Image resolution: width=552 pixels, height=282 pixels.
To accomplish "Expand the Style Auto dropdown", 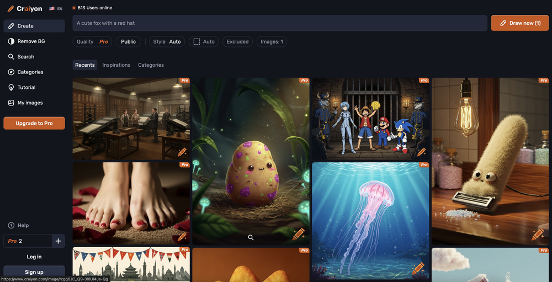I will pos(167,42).
